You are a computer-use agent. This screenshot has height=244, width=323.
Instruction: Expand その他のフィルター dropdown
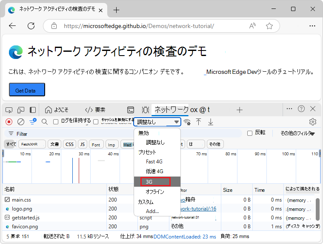click(297, 133)
